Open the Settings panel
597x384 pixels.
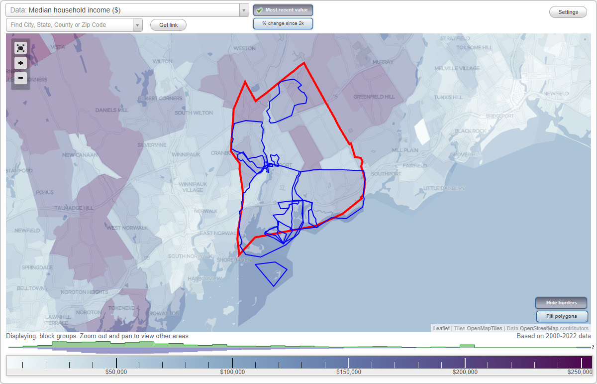point(568,11)
